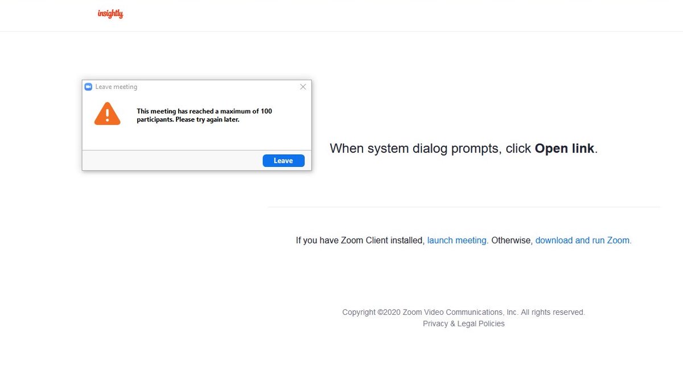Click the Copyright ©2020 text
The height and width of the screenshot is (365, 683).
[371, 312]
